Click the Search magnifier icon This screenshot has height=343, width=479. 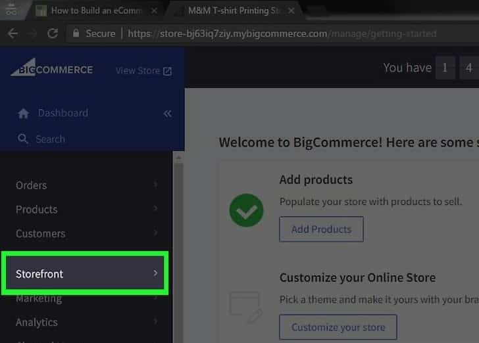(22, 139)
